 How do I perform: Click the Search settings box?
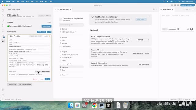[x=71, y=25]
